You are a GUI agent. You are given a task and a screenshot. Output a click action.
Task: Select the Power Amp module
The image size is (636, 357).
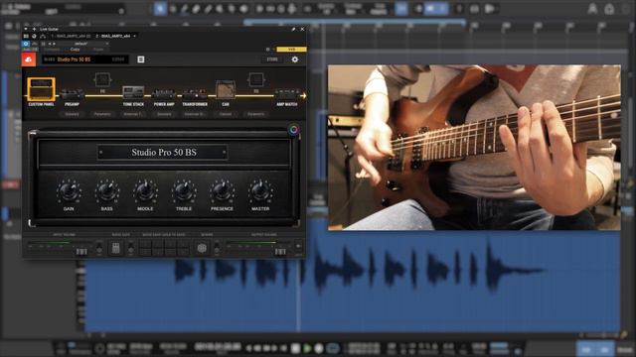(x=164, y=97)
